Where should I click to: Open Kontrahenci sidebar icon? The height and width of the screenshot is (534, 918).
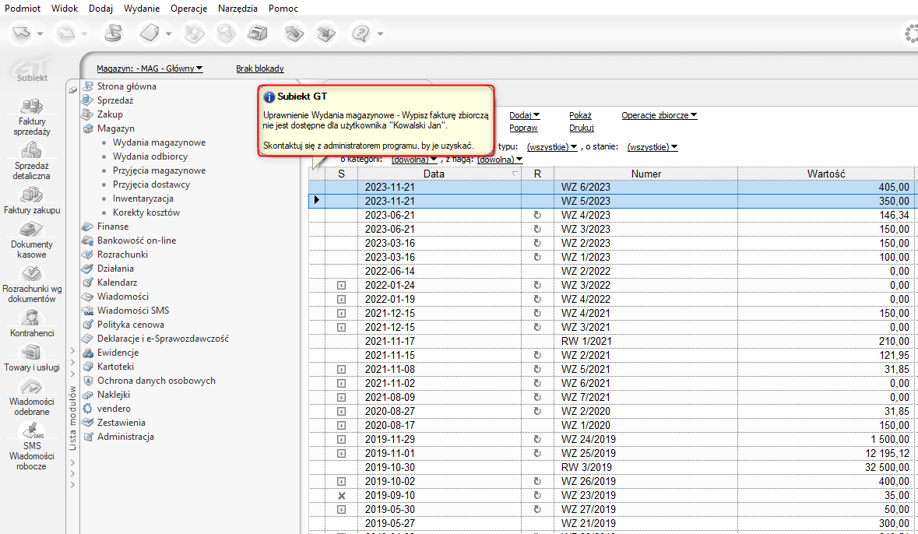[32, 318]
